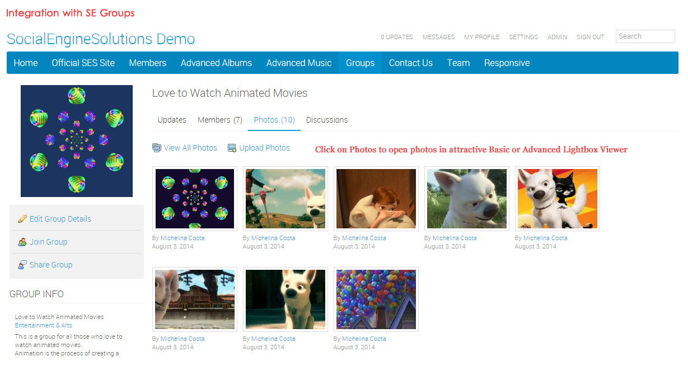
Task: Open the spiral fractal photo thumbnail in grid
Action: pyautogui.click(x=195, y=199)
